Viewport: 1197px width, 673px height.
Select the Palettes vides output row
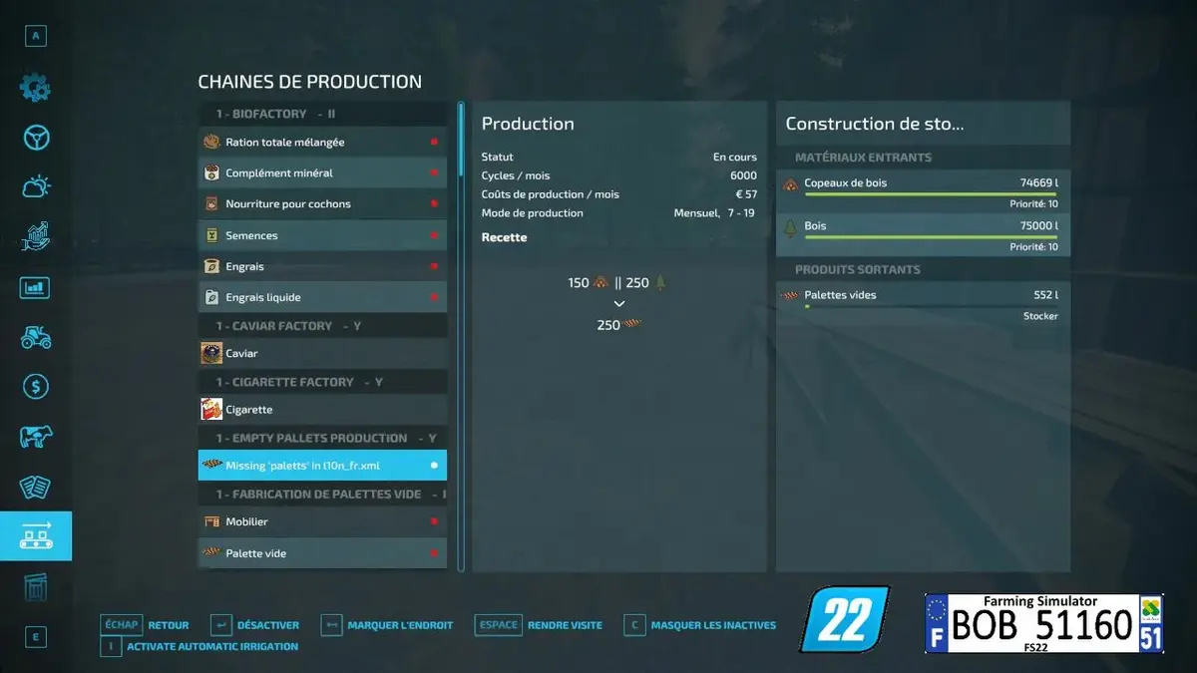point(922,295)
